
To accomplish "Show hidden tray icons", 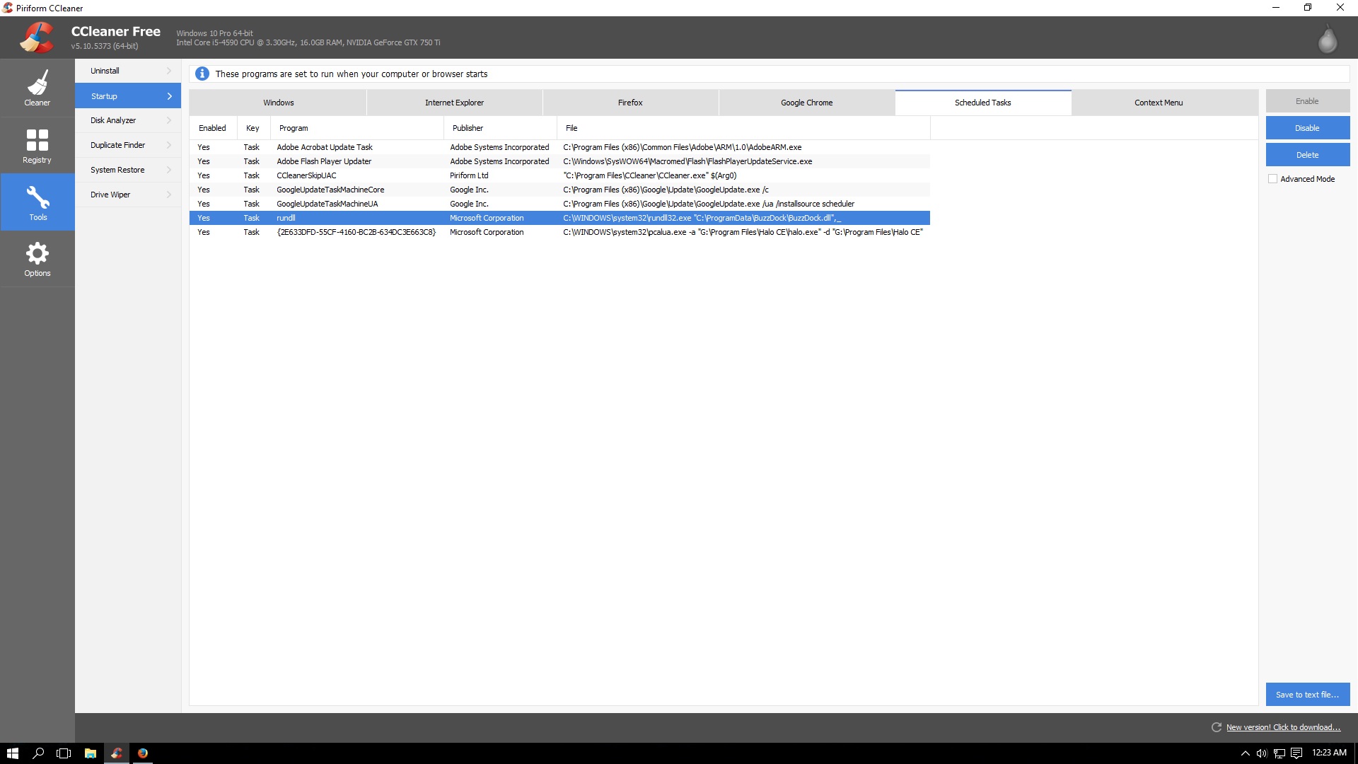I will click(1246, 753).
